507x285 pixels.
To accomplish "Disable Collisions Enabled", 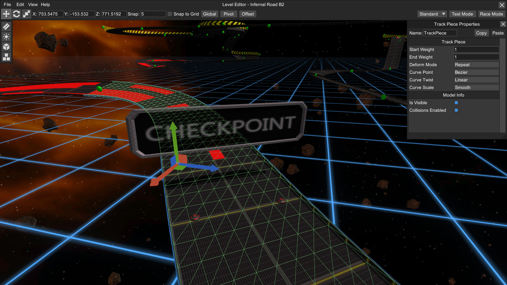I will tap(456, 110).
